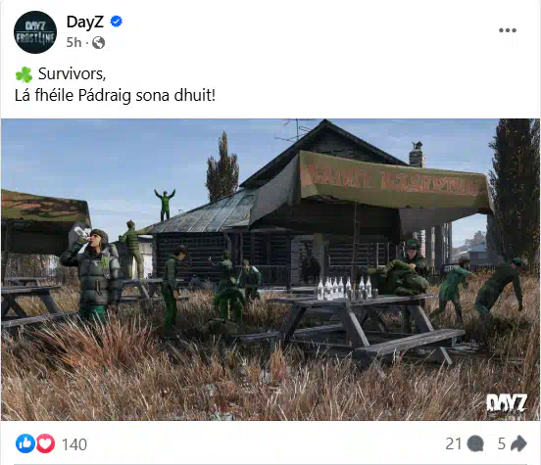Viewport: 541px width, 465px height.
Task: Click the Like reaction icon
Action: click(x=25, y=443)
